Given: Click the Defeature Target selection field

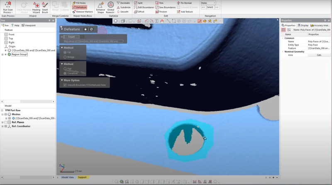Looking at the screenshot, I should pos(93,41).
